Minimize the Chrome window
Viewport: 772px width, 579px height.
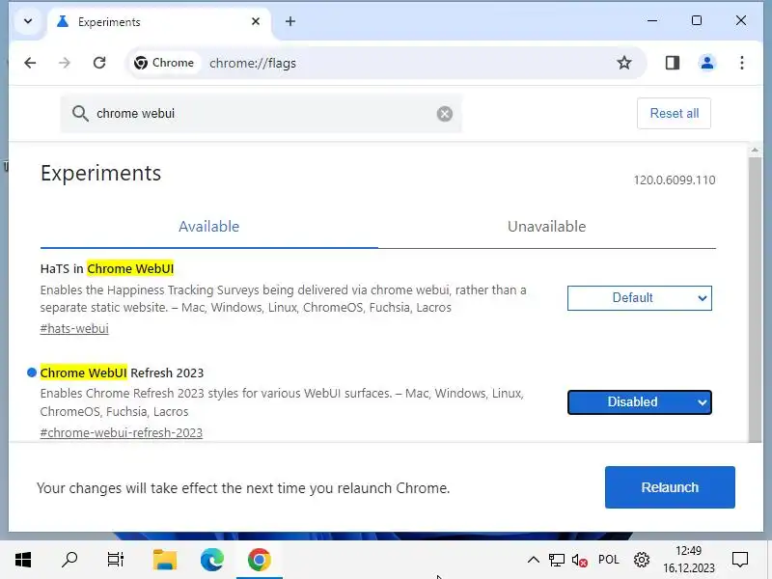[x=652, y=20]
